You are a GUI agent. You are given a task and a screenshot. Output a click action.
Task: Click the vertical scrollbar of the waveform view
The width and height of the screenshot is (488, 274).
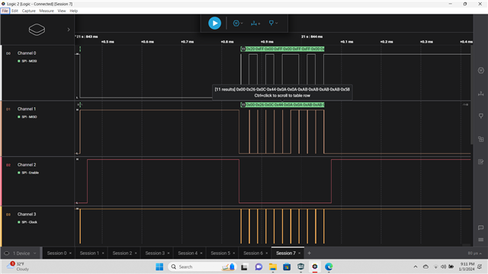click(x=472, y=94)
